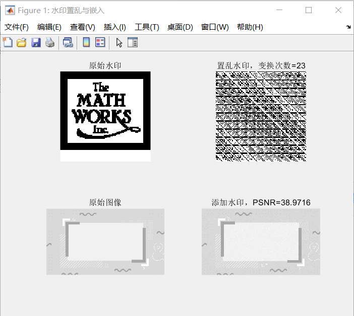The width and height of the screenshot is (354, 316).
Task: Open the 窗口(W) menu
Action: coord(215,27)
